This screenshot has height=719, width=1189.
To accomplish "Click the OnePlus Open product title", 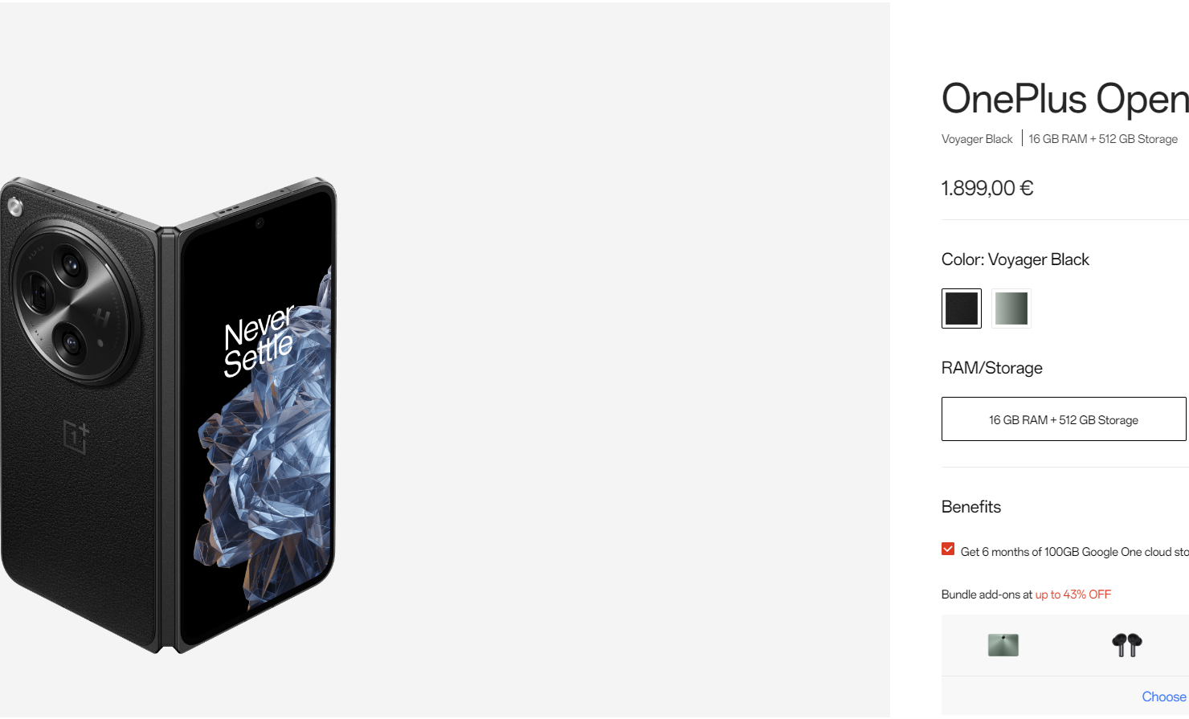I will 1064,99.
